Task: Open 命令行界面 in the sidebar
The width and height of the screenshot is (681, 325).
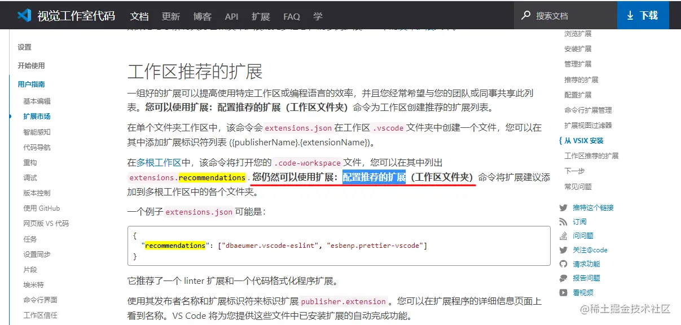Action: [x=40, y=300]
